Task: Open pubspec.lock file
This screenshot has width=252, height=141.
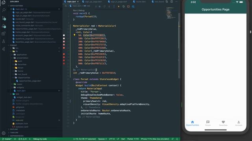Action: pyautogui.click(x=22, y=124)
